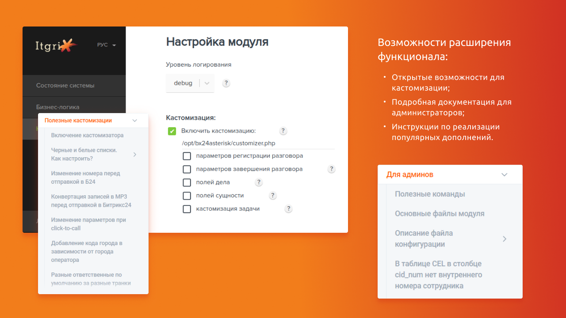This screenshot has height=318, width=566.
Task: Click the Itgrix logo
Action: (x=55, y=45)
